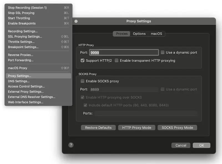This screenshot has height=164, width=222.
Task: Toggle the Support HTTP/2 checkbox
Action: [x=82, y=60]
